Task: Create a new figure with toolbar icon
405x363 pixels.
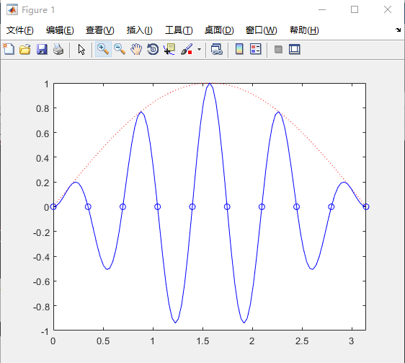Action: coord(9,49)
